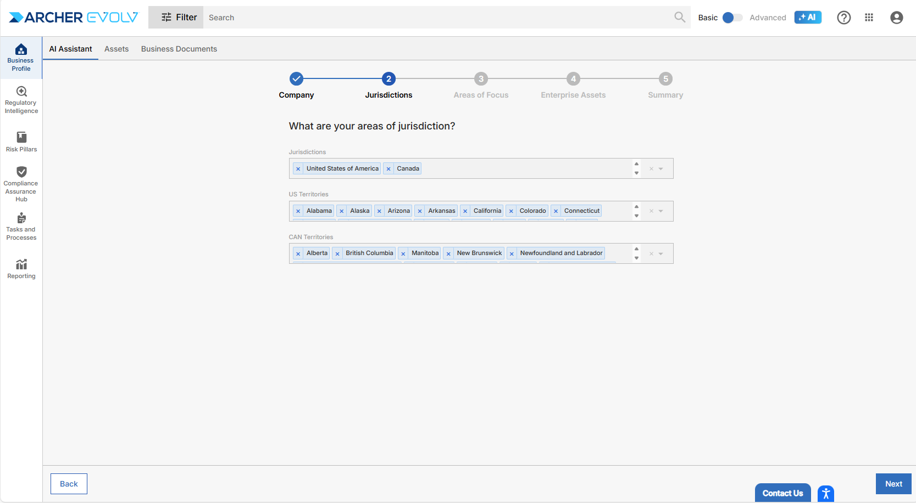Screen dimensions: 916x503
Task: Open Tasks and Processes
Action: tap(21, 226)
